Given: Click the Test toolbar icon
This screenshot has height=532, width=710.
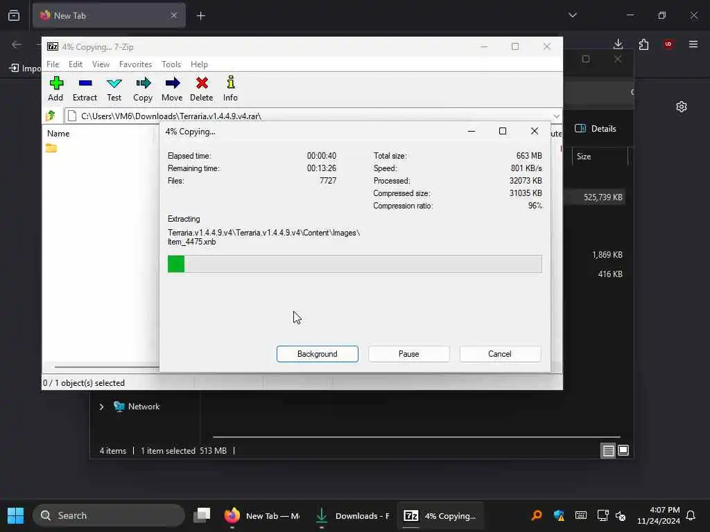Looking at the screenshot, I should click(114, 89).
